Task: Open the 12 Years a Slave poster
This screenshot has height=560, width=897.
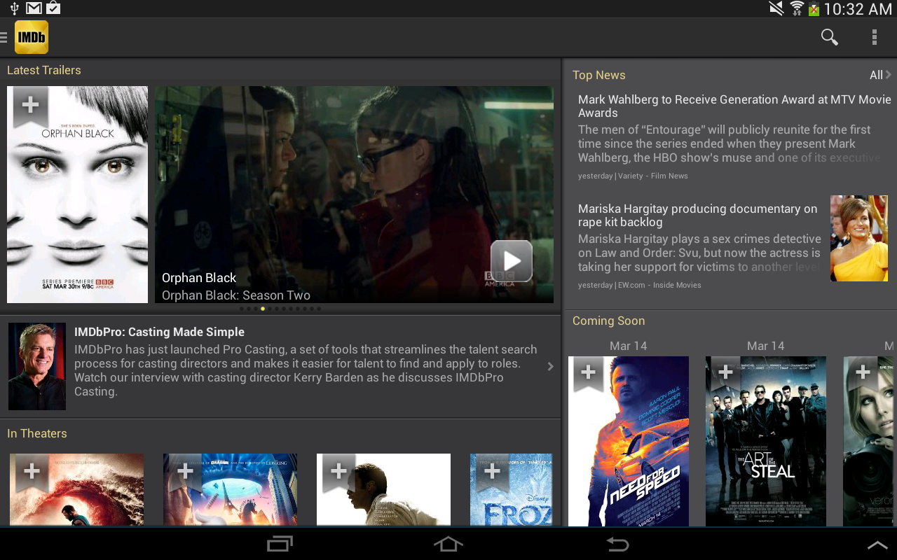Action: [x=384, y=490]
